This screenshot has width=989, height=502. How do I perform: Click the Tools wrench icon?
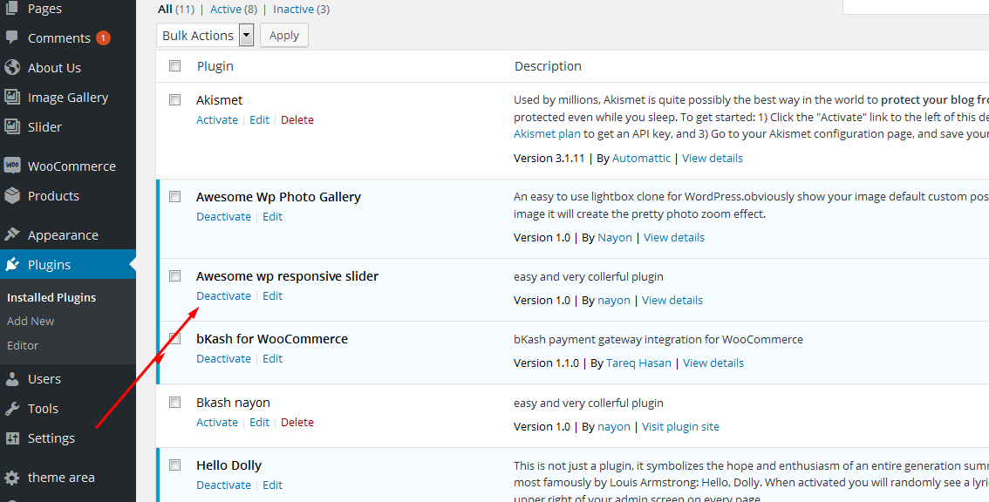click(12, 409)
